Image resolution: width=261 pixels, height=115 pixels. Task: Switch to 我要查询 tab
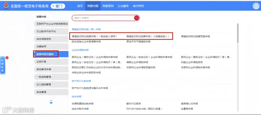coord(108,6)
